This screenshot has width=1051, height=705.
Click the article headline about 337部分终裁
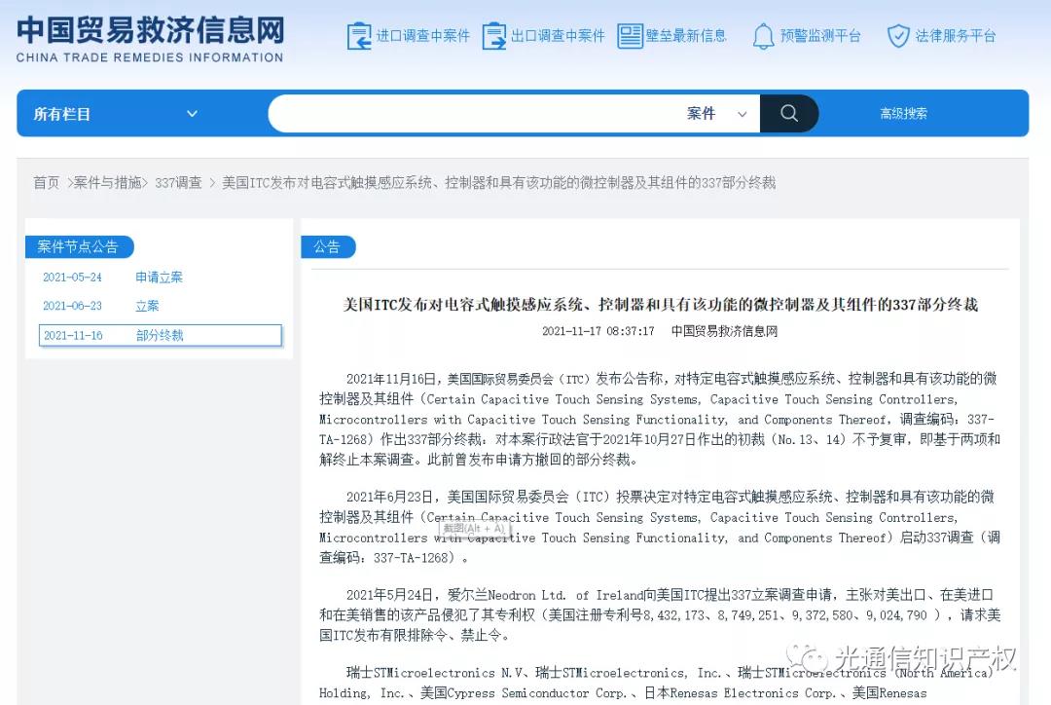point(660,305)
